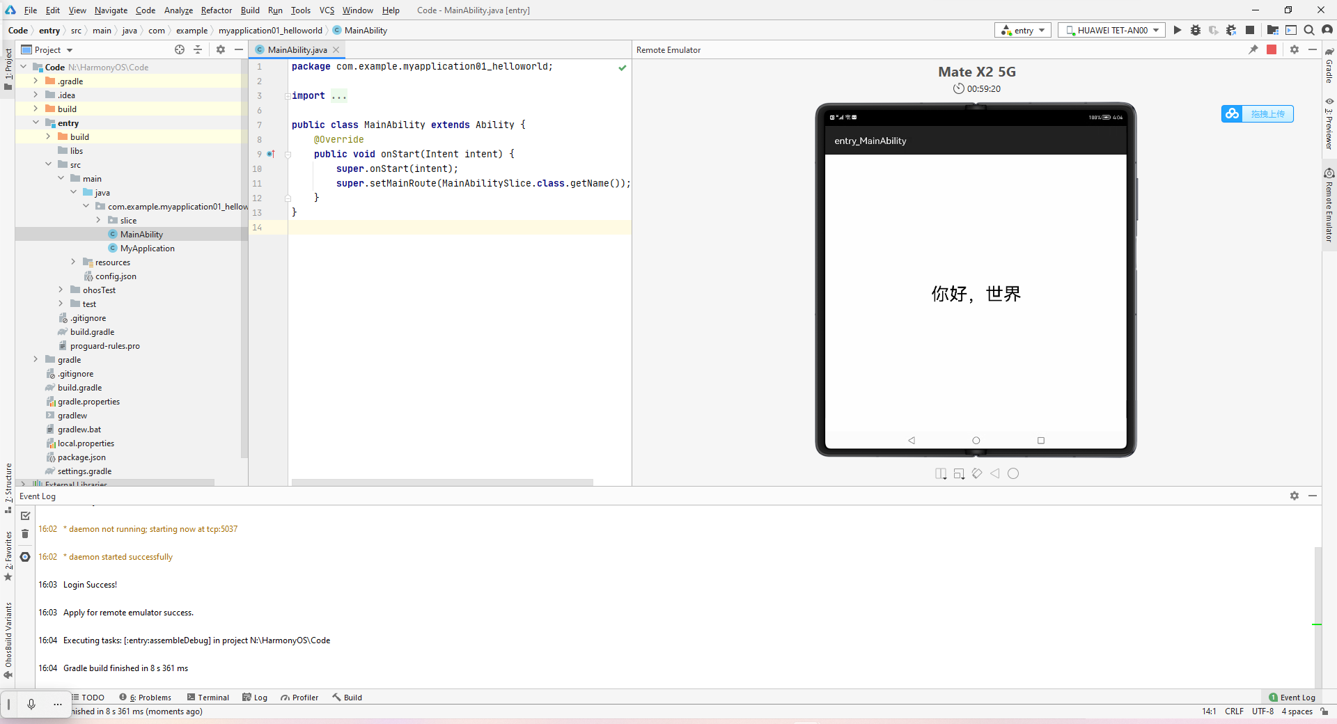Open emulator fold-state dropdown icon
This screenshot has width=1337, height=724.
(x=941, y=473)
